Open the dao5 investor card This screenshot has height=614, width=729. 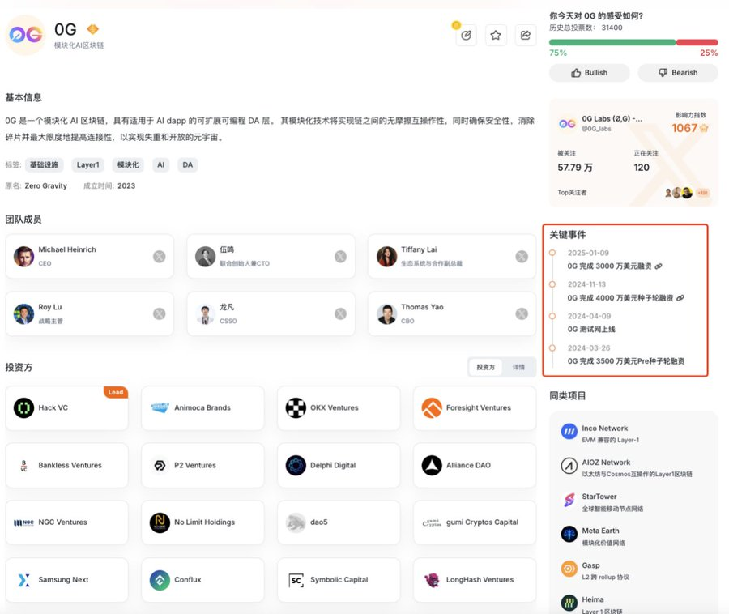(x=339, y=522)
